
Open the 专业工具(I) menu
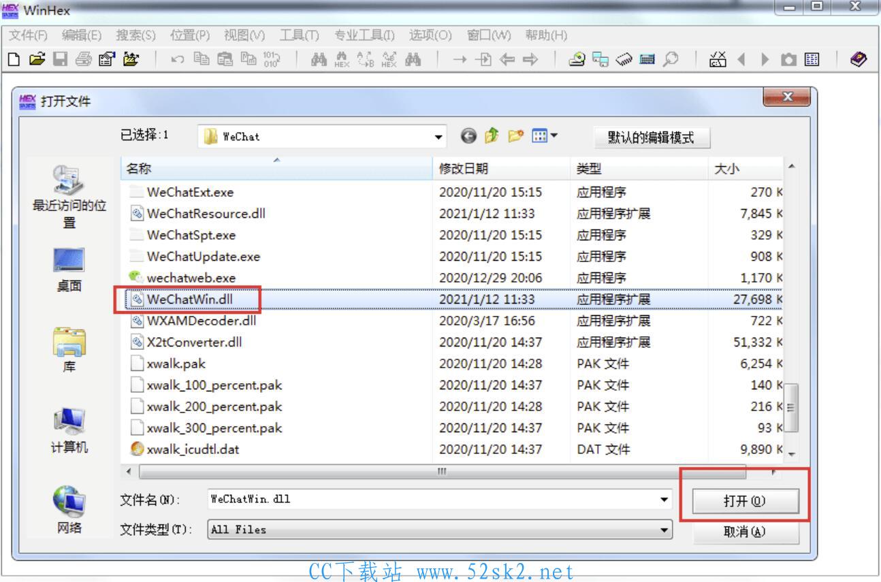(364, 35)
